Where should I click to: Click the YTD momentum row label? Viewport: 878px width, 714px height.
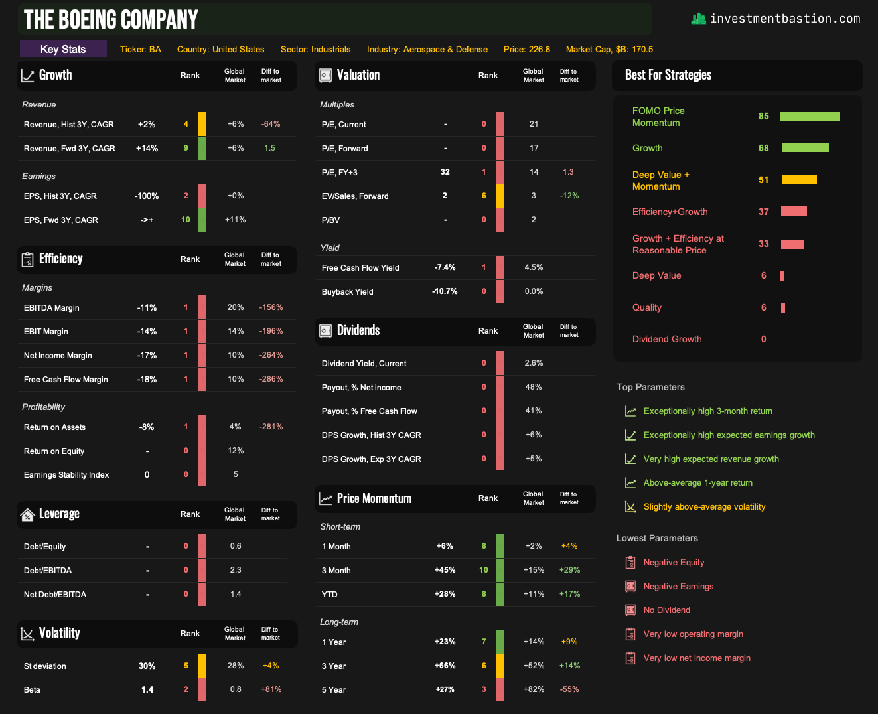tap(330, 594)
